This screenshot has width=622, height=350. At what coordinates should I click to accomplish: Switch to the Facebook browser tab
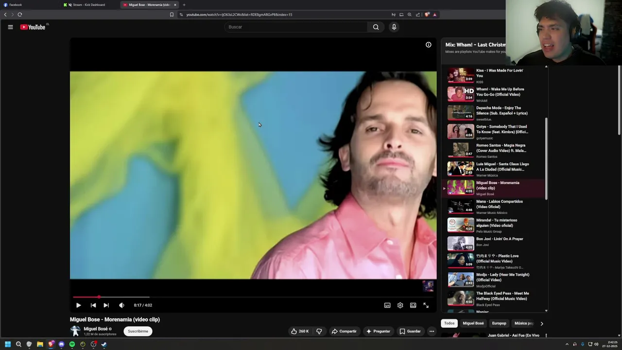[29, 5]
